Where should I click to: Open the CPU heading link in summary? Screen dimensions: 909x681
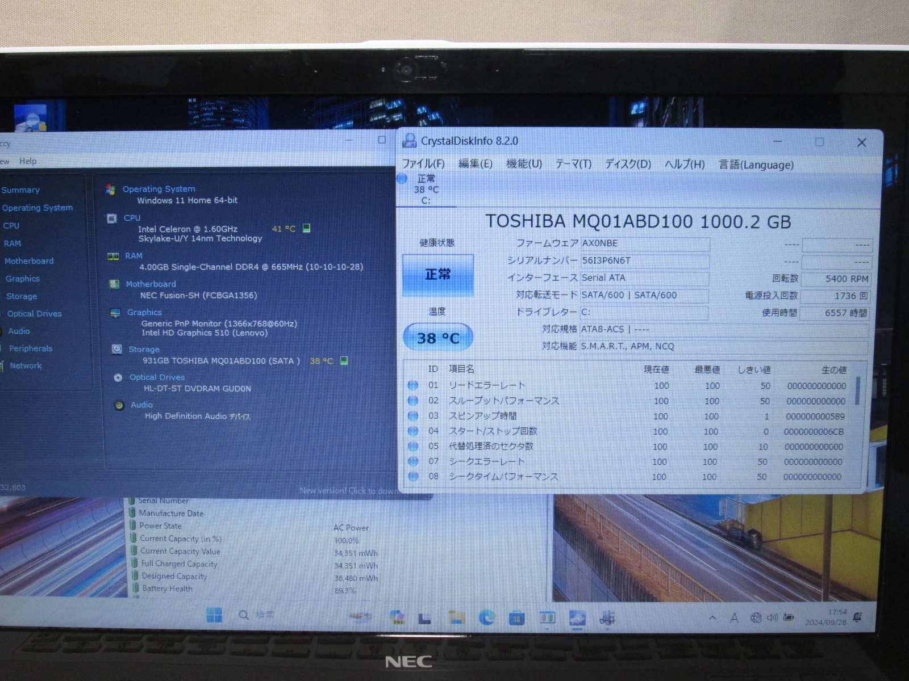pos(132,218)
